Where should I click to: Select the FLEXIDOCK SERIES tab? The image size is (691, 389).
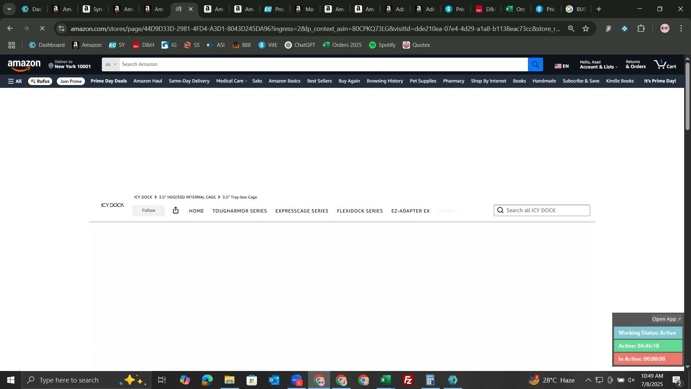pyautogui.click(x=360, y=211)
